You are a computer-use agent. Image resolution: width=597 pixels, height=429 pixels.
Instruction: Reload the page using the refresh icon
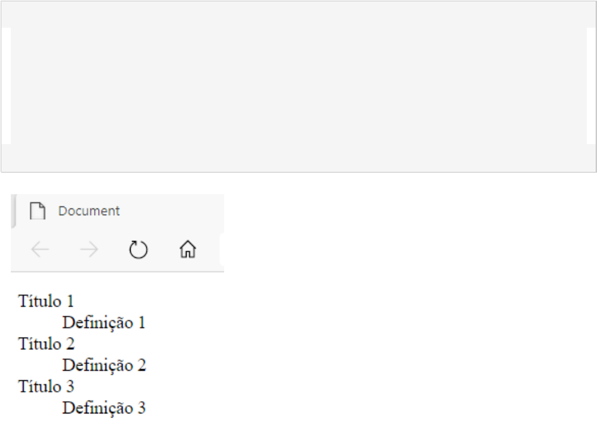pyautogui.click(x=138, y=249)
